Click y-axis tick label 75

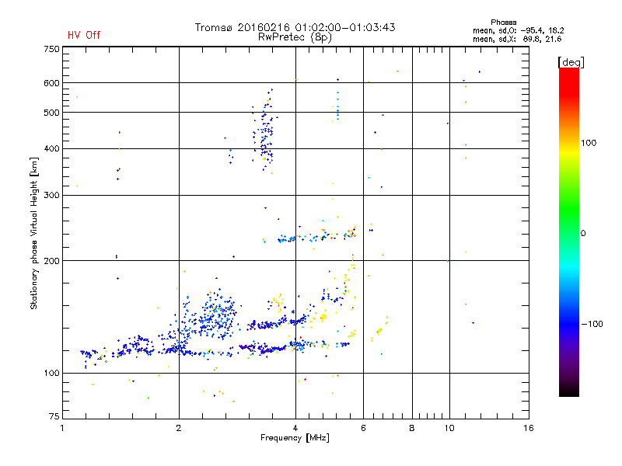pyautogui.click(x=54, y=416)
